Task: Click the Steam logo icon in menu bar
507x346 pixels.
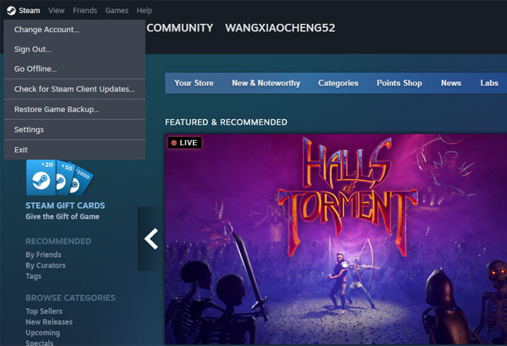Action: (x=11, y=11)
